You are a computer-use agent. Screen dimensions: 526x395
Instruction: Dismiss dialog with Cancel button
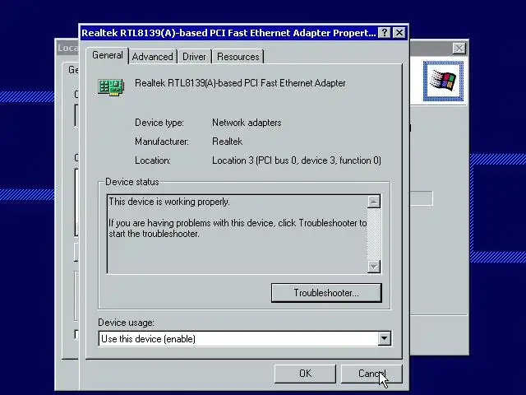click(x=371, y=374)
